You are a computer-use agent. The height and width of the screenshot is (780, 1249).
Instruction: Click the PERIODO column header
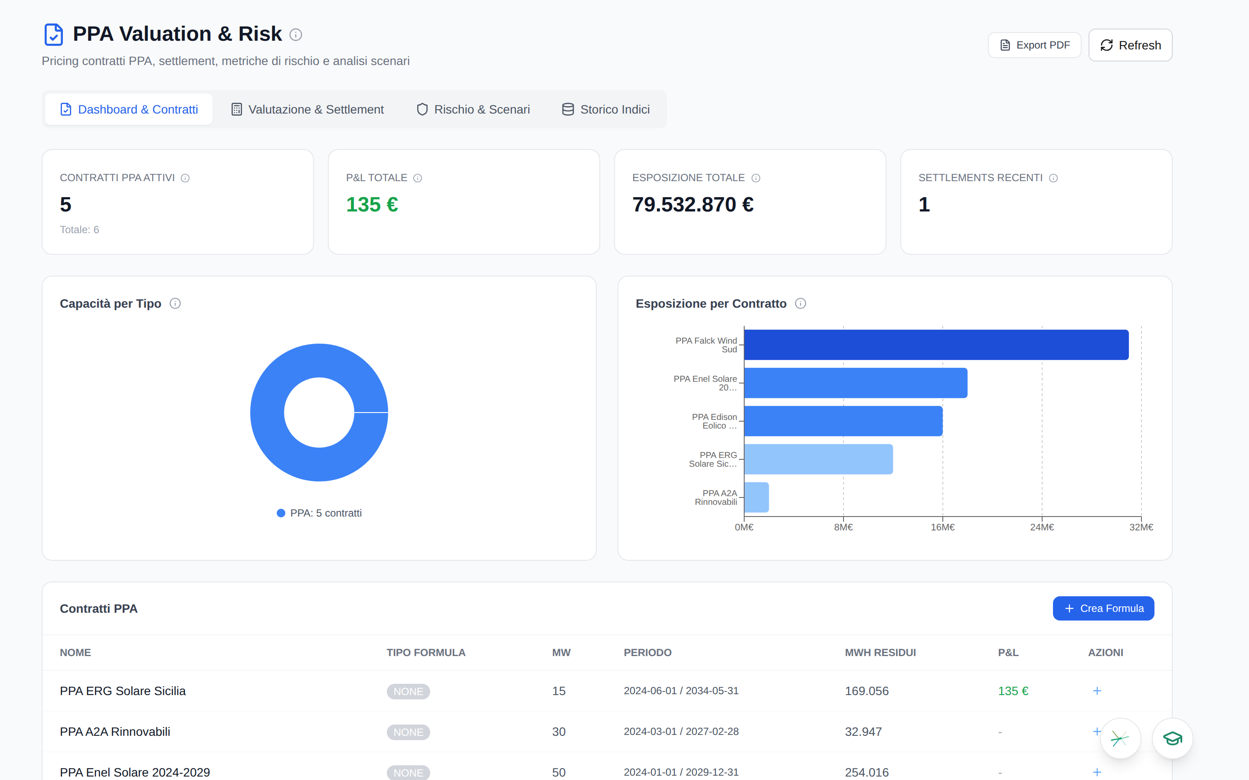pos(647,652)
